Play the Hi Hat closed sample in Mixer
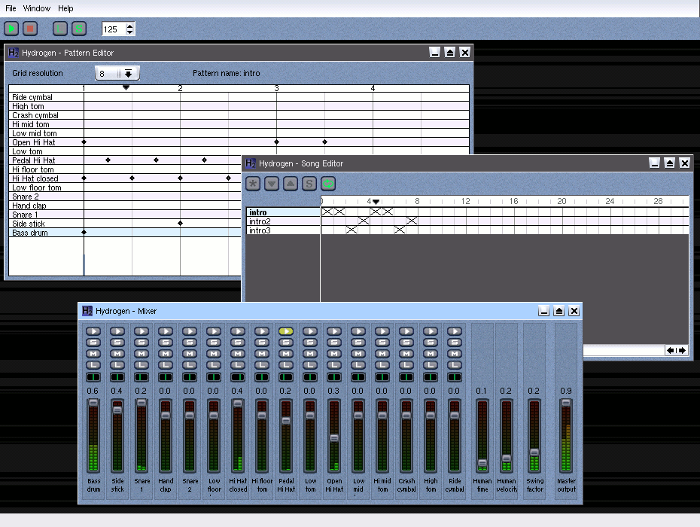Screen dimensions: 700x527 [238, 331]
